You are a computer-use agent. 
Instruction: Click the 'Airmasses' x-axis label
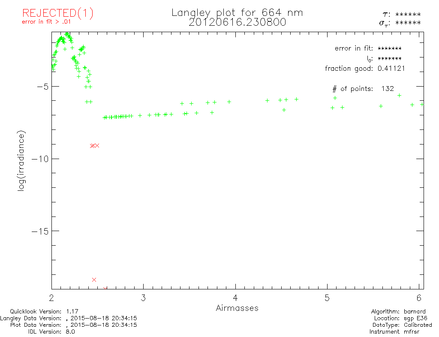click(x=237, y=308)
